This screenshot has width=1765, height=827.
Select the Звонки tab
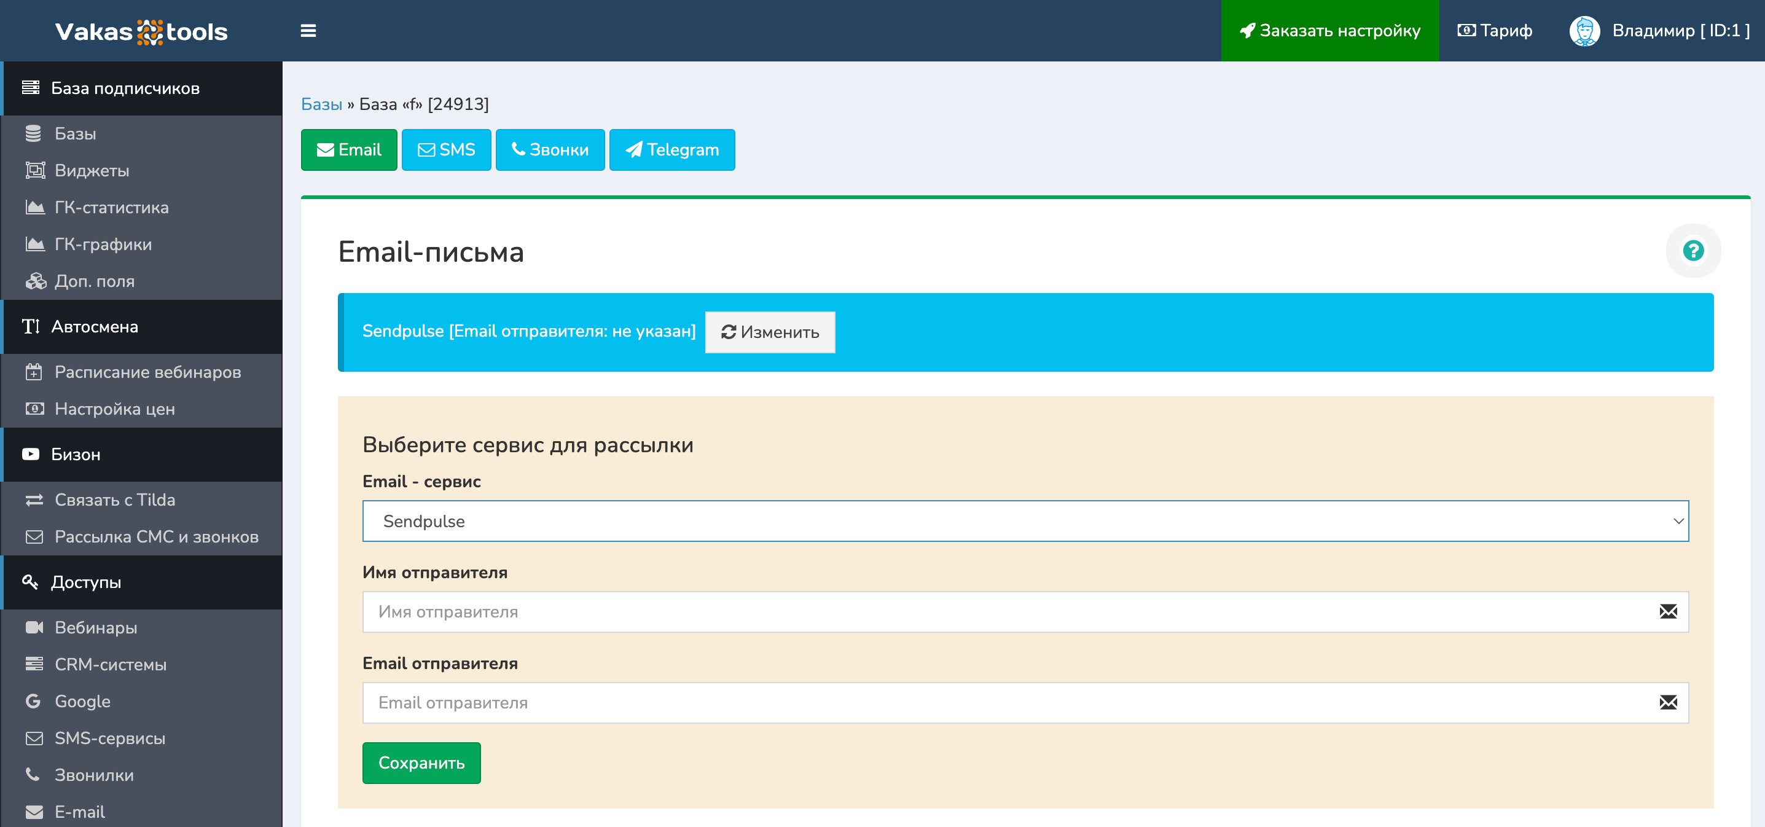click(549, 150)
